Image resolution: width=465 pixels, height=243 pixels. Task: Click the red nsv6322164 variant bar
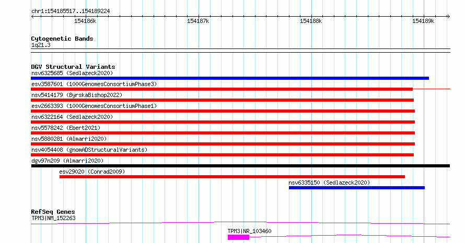coord(223,122)
